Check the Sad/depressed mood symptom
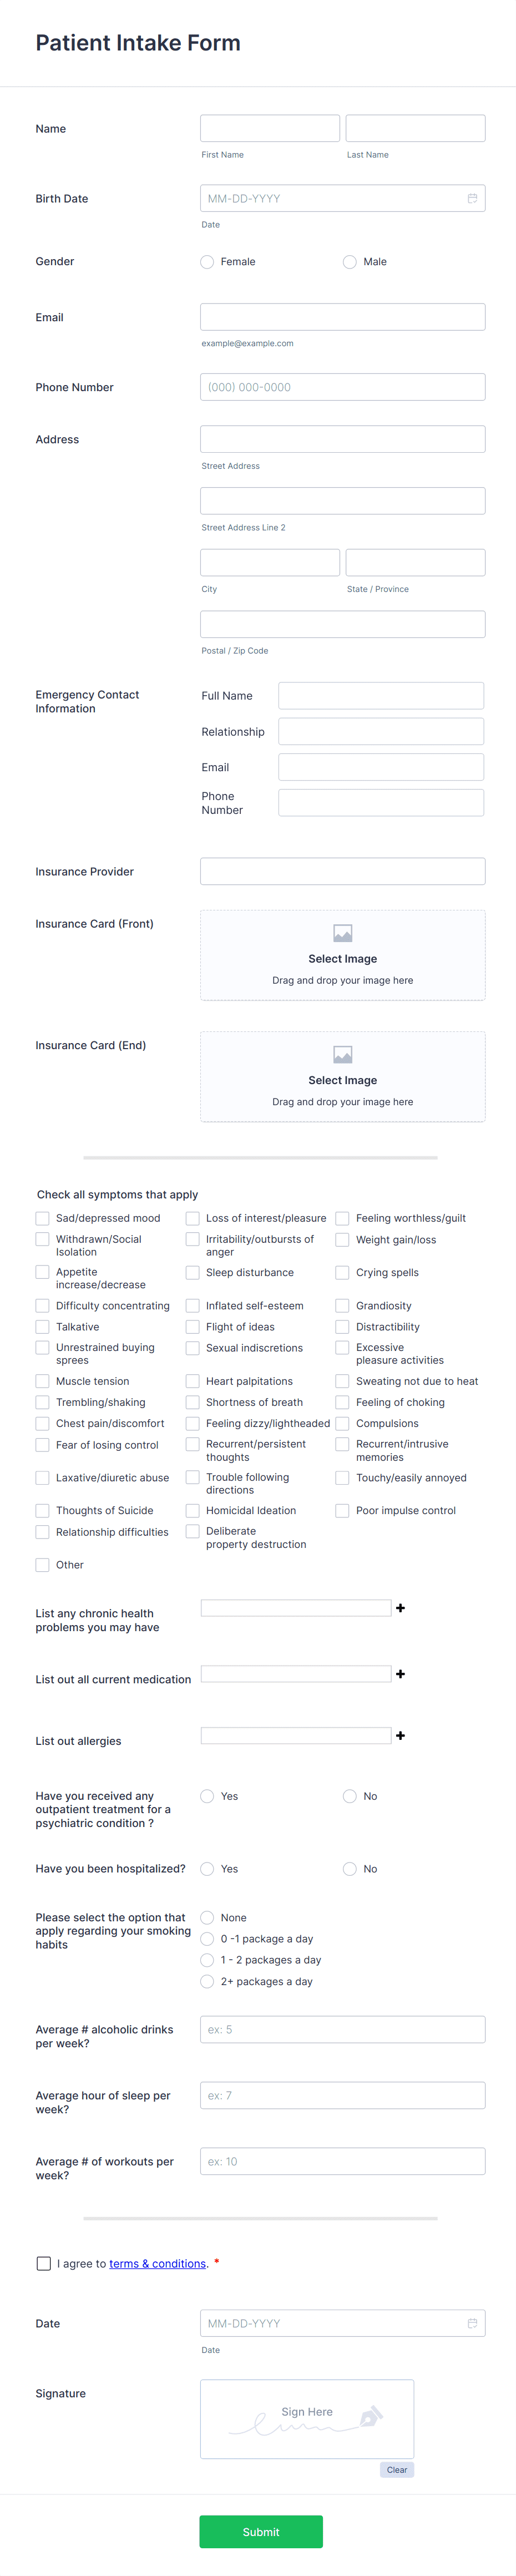Viewport: 516px width, 2576px height. click(x=42, y=1218)
